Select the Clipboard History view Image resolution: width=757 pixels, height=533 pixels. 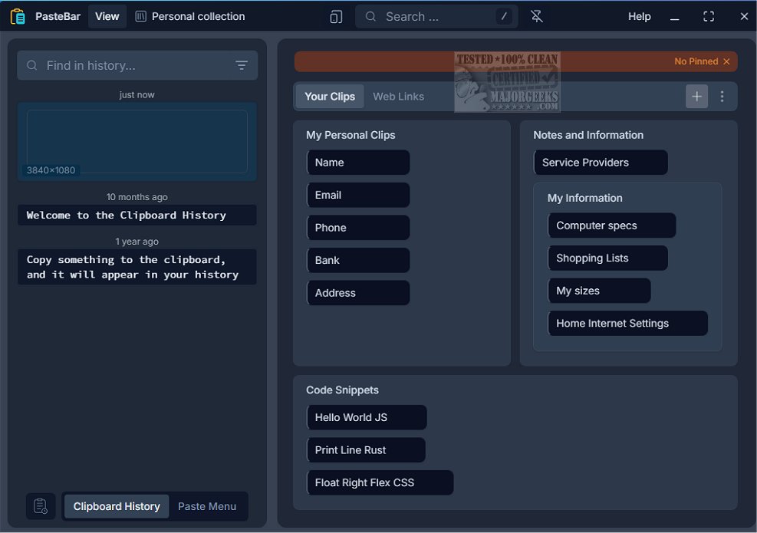[117, 506]
